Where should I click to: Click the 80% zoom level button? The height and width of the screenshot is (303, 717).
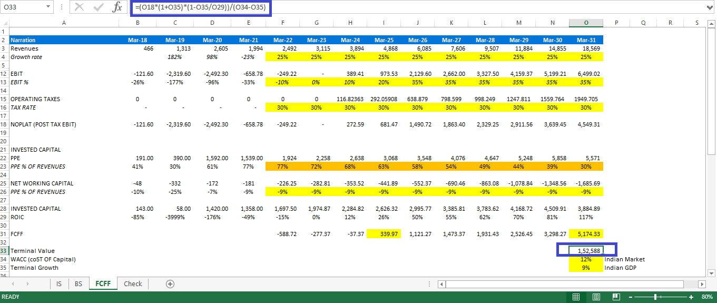point(707,297)
